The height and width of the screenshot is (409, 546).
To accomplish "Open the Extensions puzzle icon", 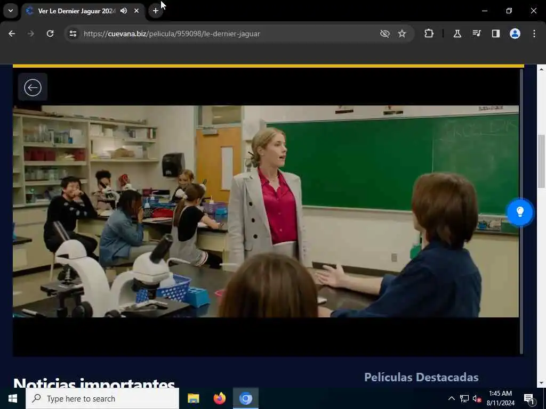I will [x=429, y=34].
